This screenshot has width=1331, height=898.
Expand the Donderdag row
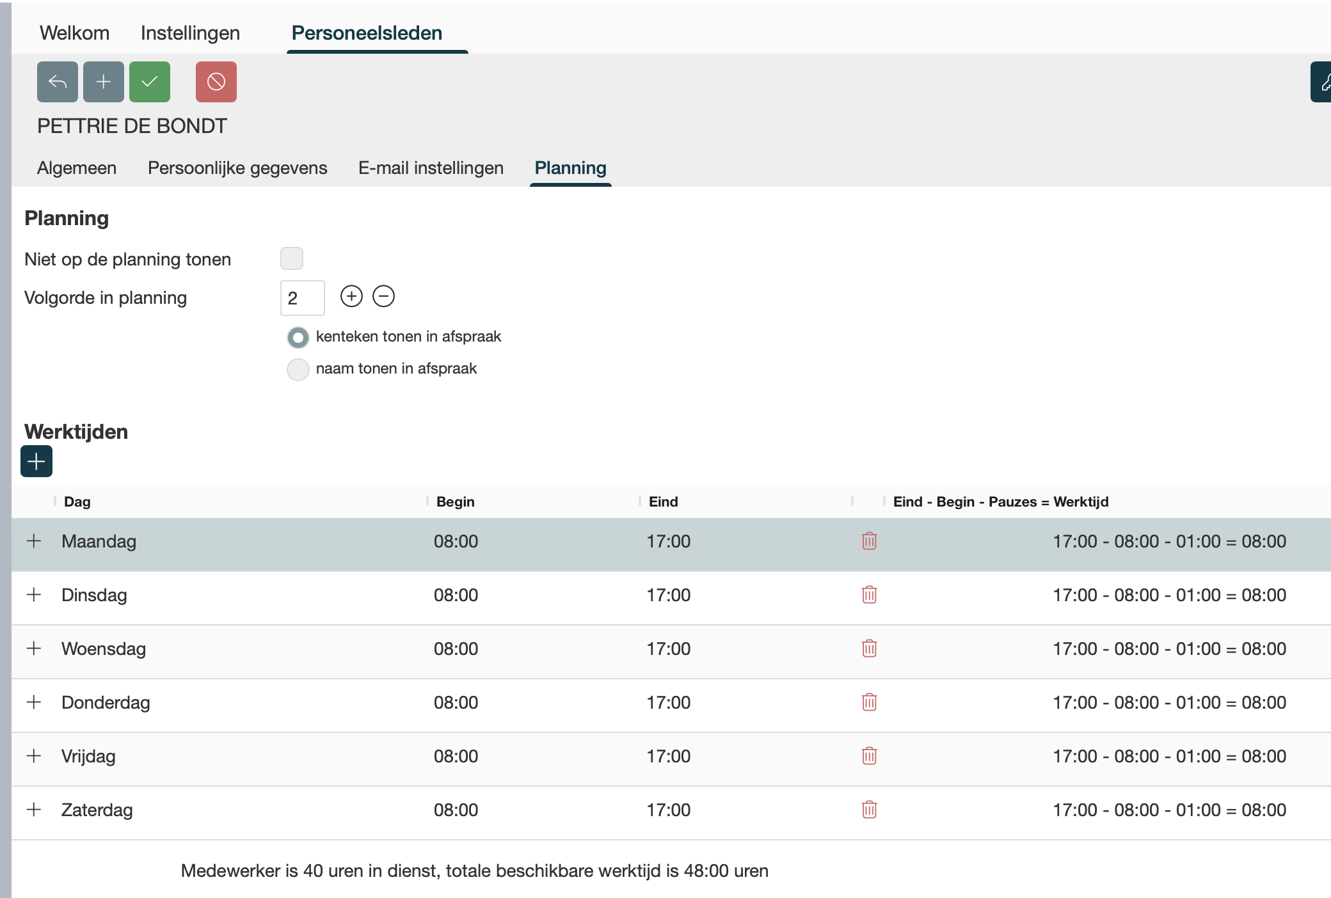pyautogui.click(x=34, y=702)
